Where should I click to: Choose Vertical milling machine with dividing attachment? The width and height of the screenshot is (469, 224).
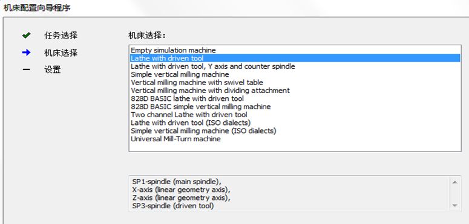pyautogui.click(x=295, y=91)
